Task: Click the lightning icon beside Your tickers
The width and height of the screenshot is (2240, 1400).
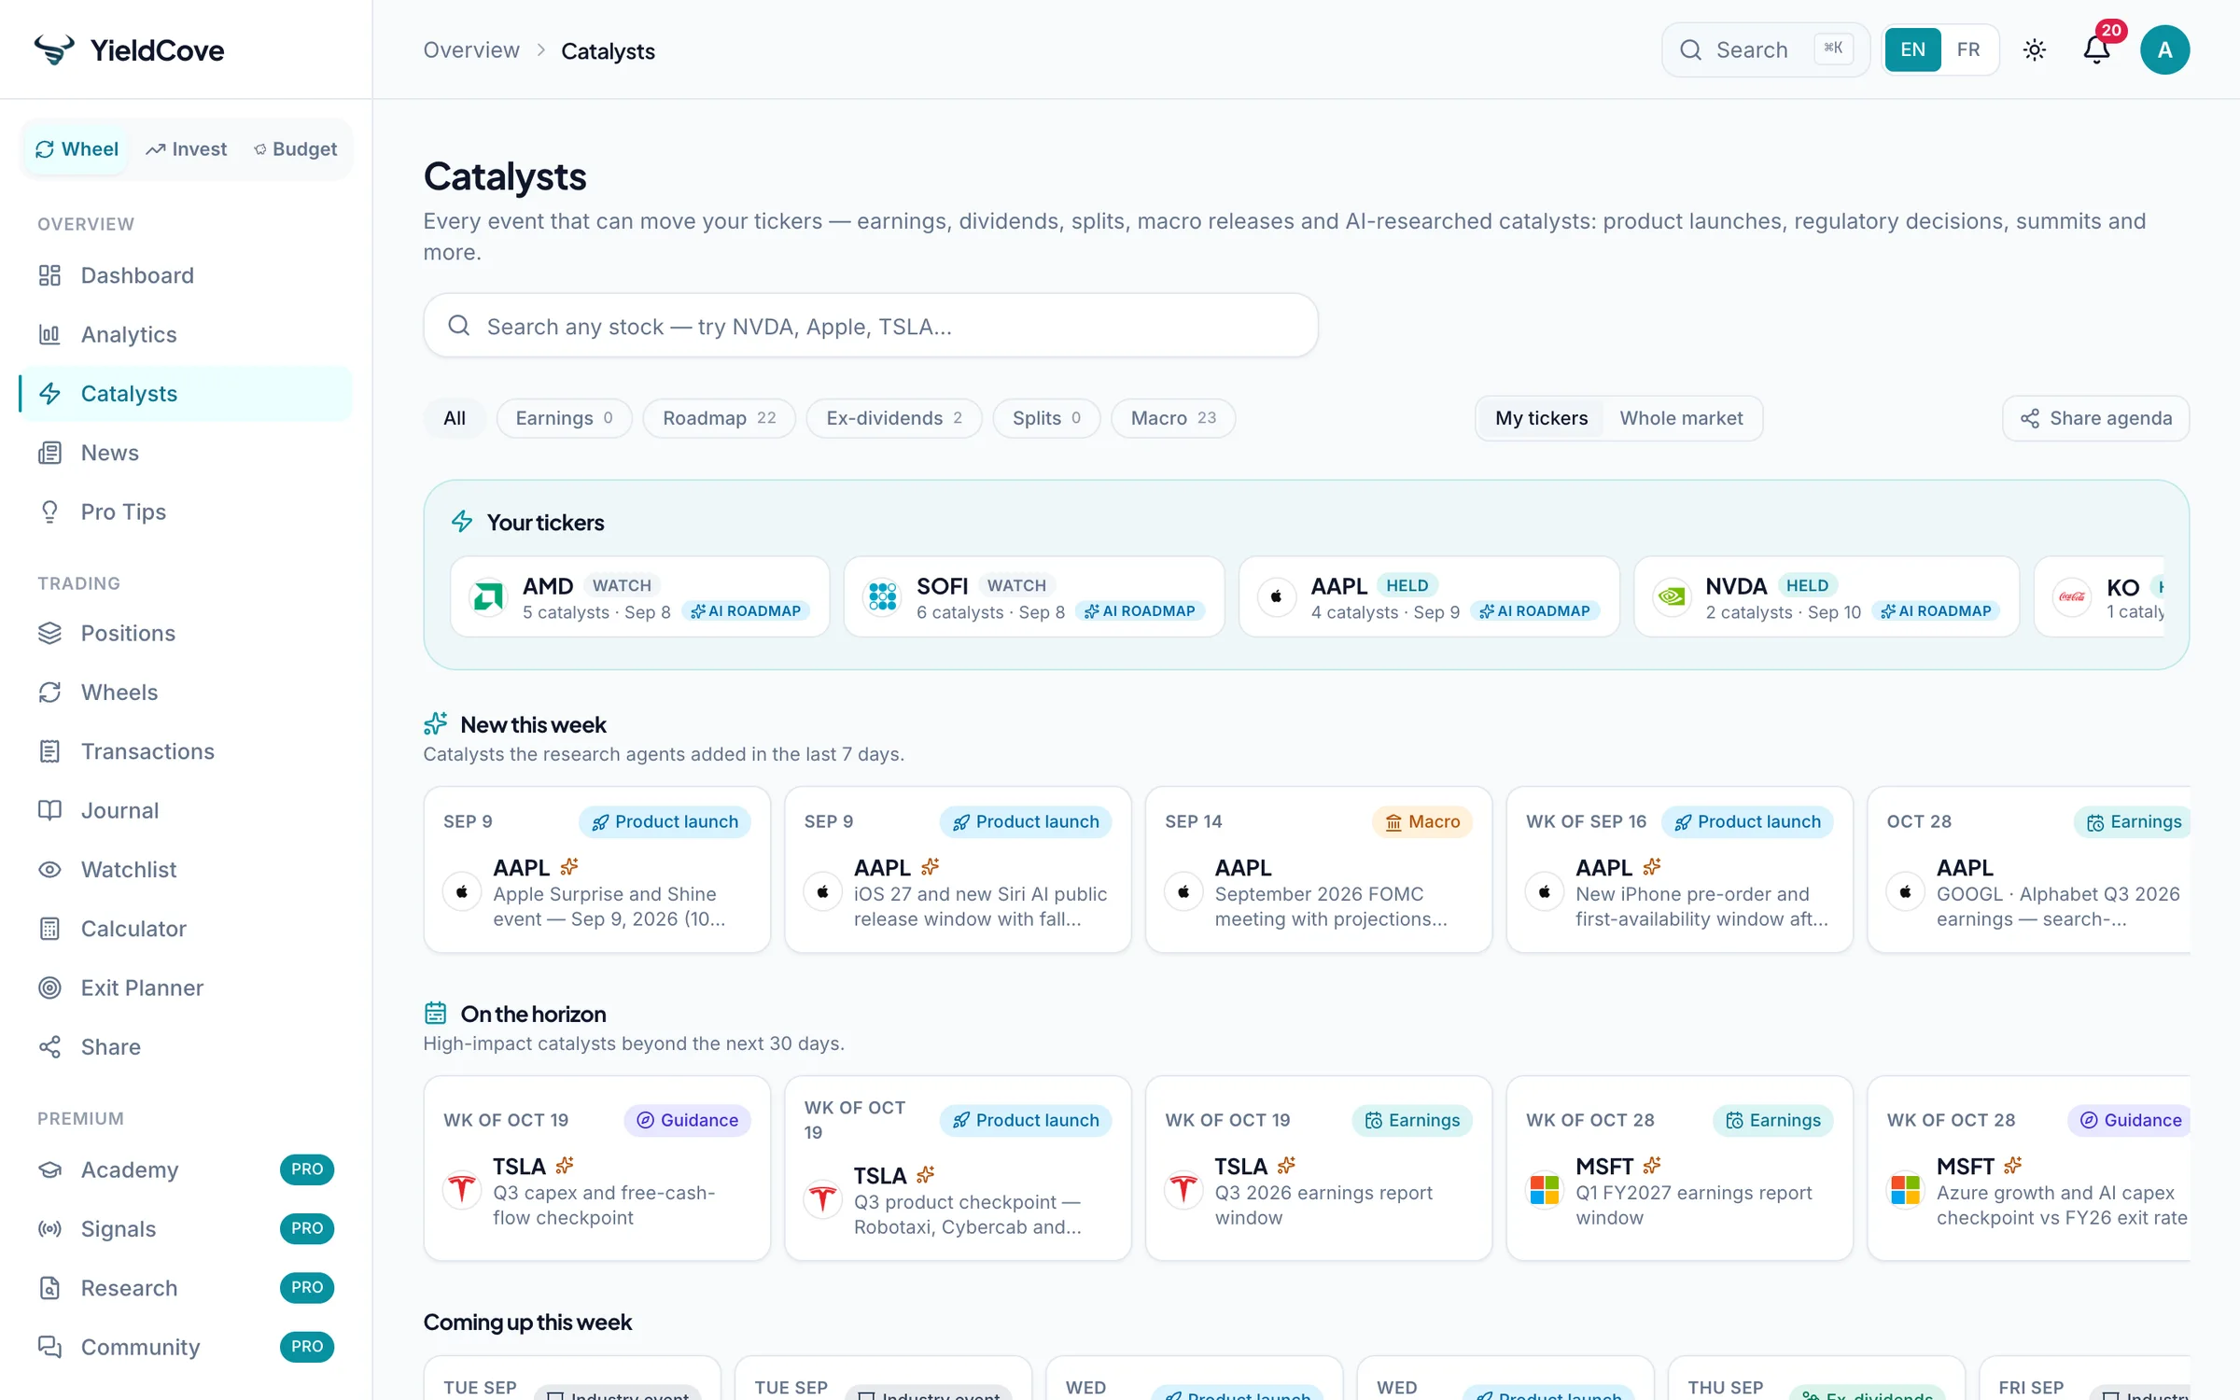Action: (462, 522)
